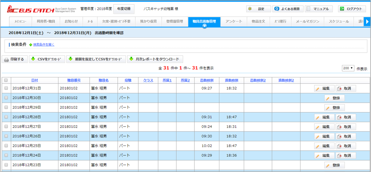The height and width of the screenshot is (172, 371).
Task: Open the 200 件表示 dropdown
Action: [348, 68]
